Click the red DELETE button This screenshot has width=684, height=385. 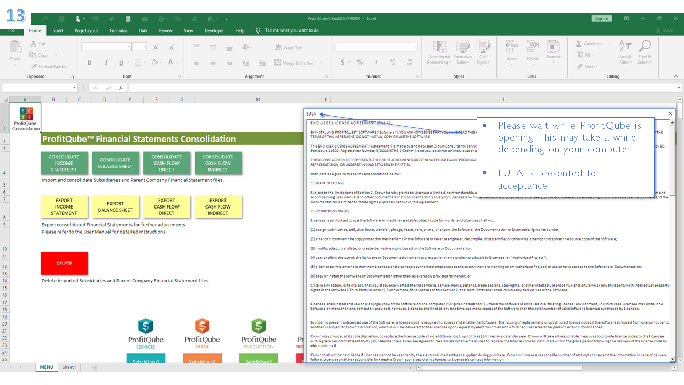64,263
